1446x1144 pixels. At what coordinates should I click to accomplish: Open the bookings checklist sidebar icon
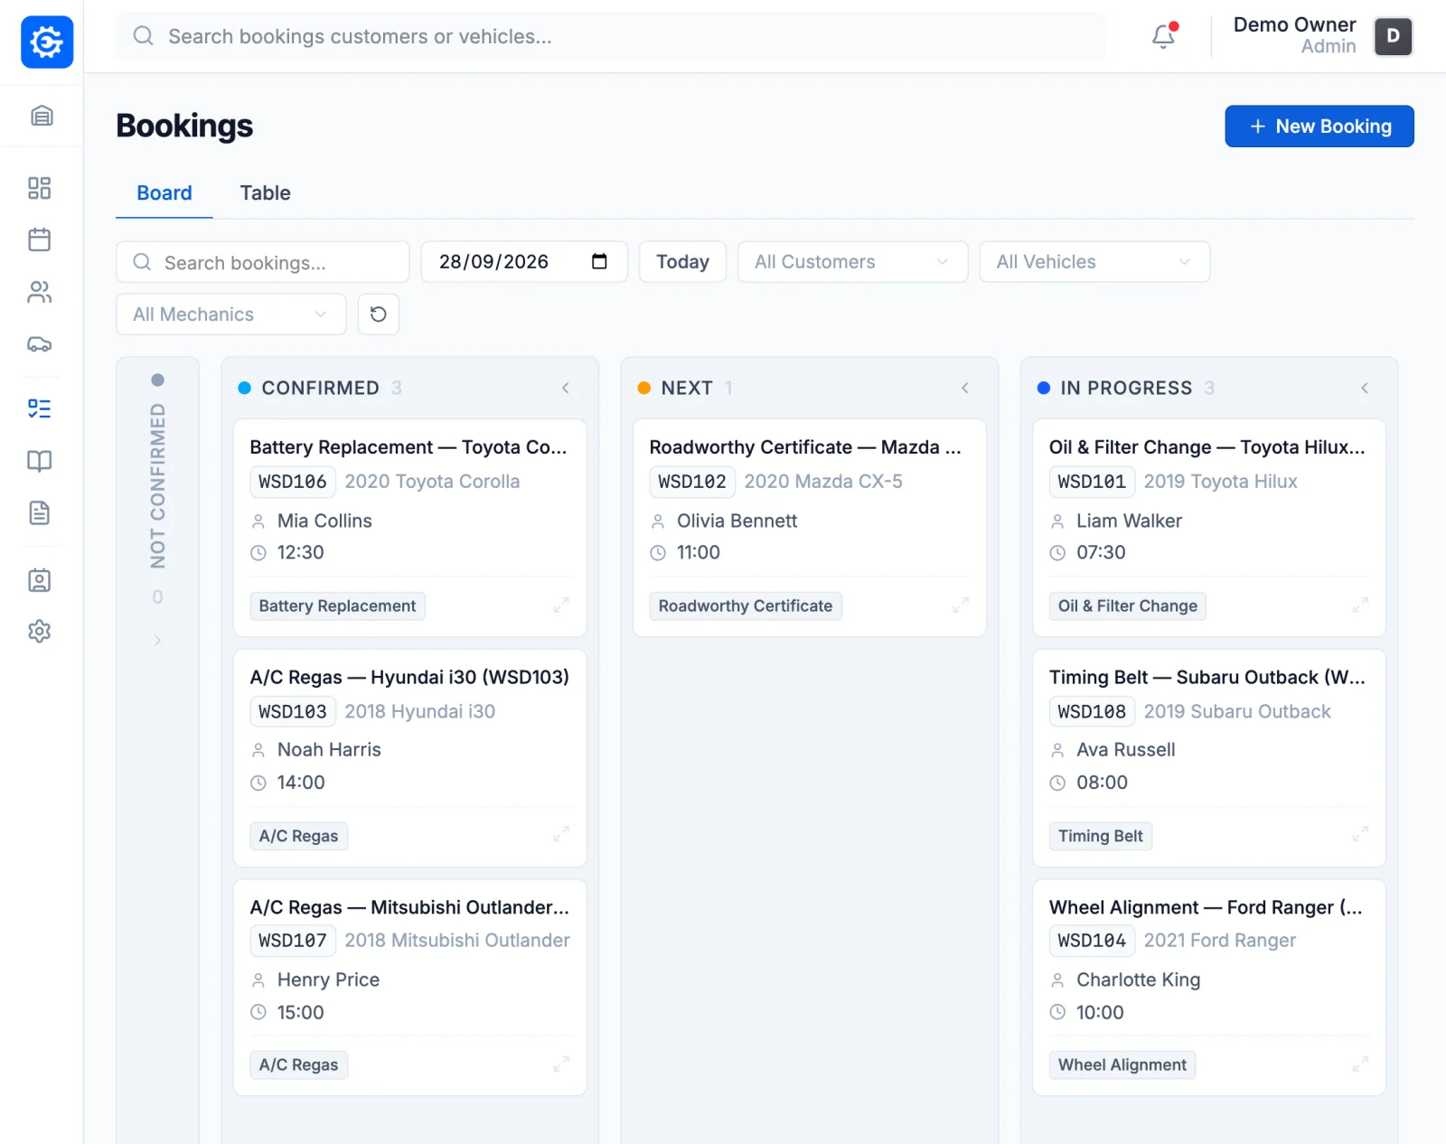point(40,408)
